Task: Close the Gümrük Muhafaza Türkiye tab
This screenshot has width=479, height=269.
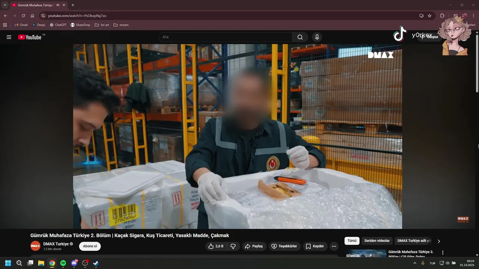Action: (x=64, y=5)
